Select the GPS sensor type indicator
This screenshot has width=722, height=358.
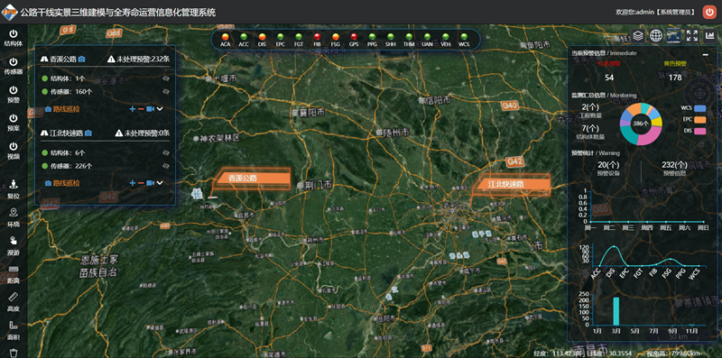point(354,40)
